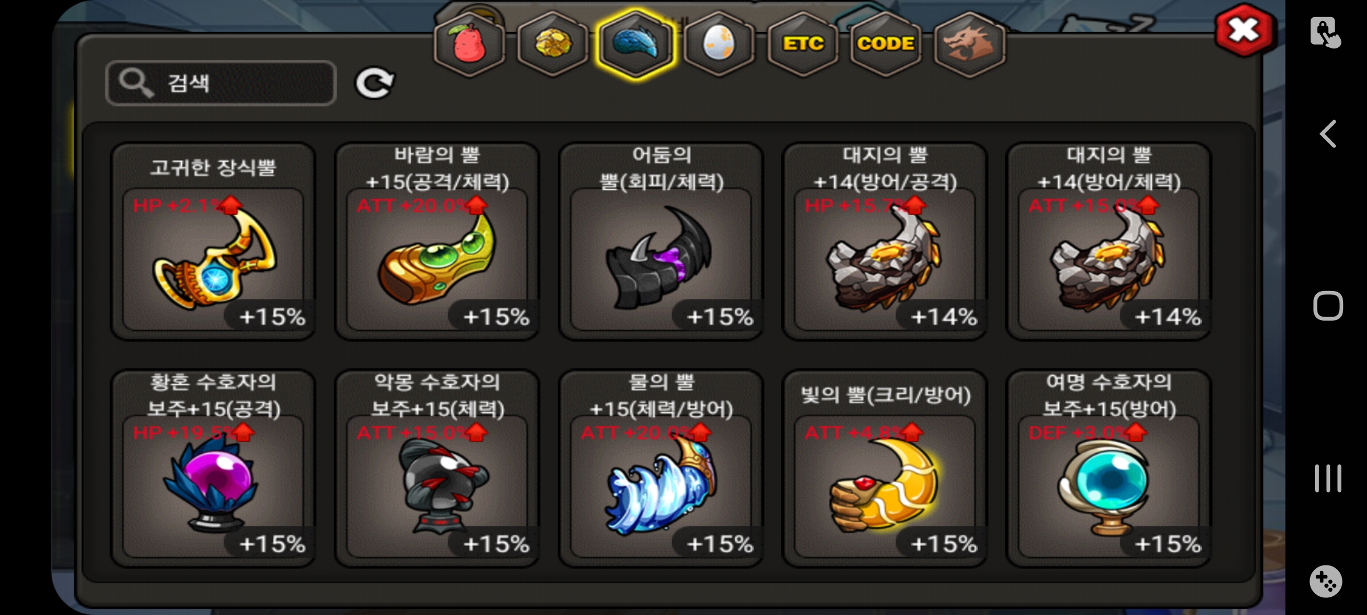Pick the 바람의 뿔 +15 green-gem horn
This screenshot has width=1367, height=615.
[x=437, y=241]
